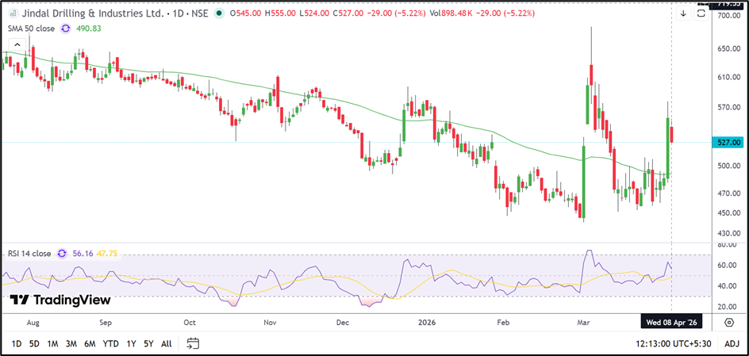Screen dimensions: 749x356
Task: Click the fullscreen frame icon at top right
Action: tap(702, 13)
